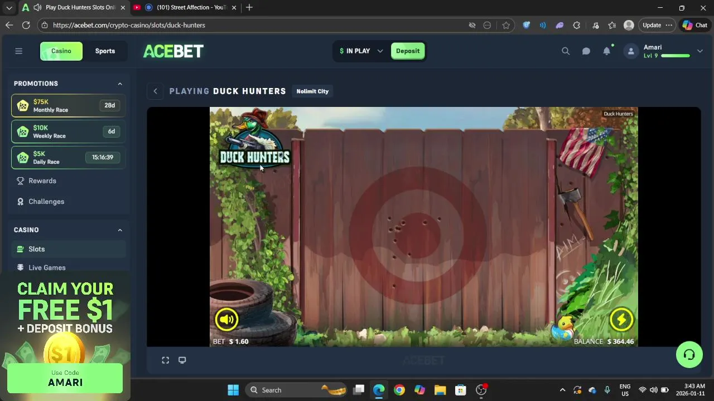Go back with the arrow beside PLAYING
The height and width of the screenshot is (401, 714).
point(156,91)
